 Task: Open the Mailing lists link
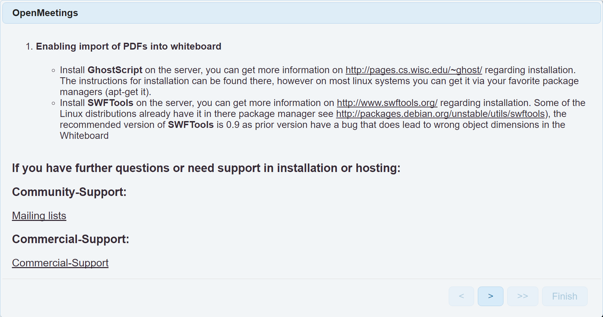coord(39,216)
